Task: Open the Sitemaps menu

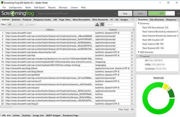Action: click(x=63, y=8)
